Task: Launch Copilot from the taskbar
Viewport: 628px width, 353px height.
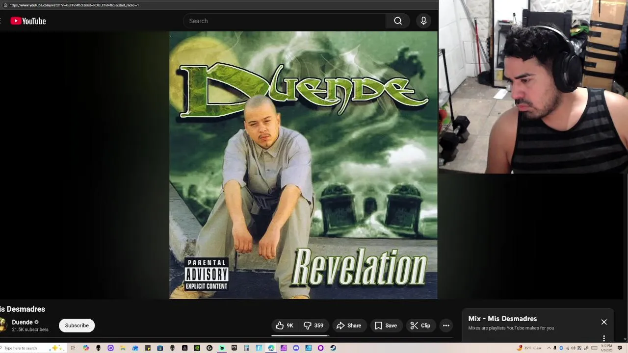Action: [86, 348]
